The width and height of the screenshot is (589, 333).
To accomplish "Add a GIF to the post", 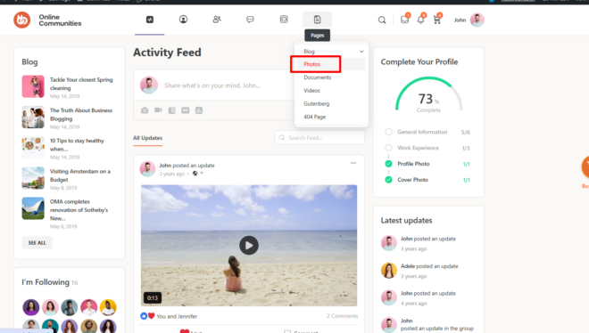I will click(x=186, y=110).
